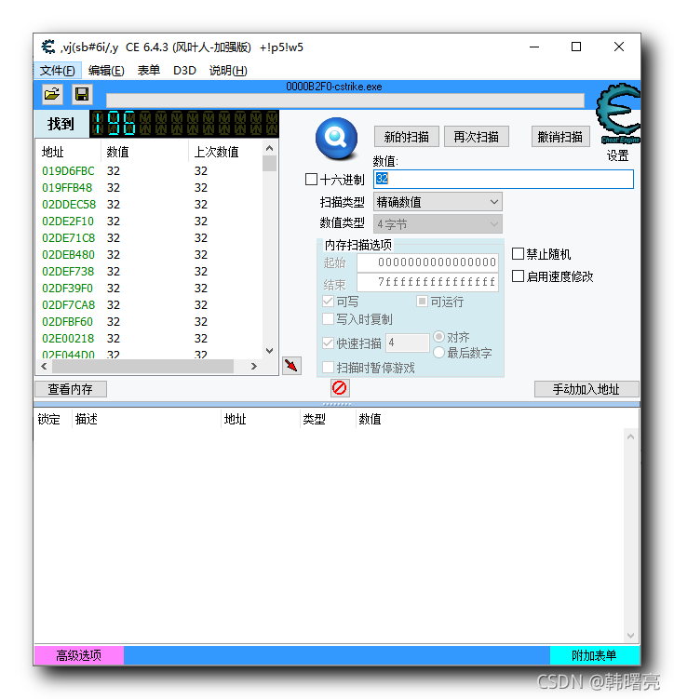Click the 再次扫描 button

[476, 137]
